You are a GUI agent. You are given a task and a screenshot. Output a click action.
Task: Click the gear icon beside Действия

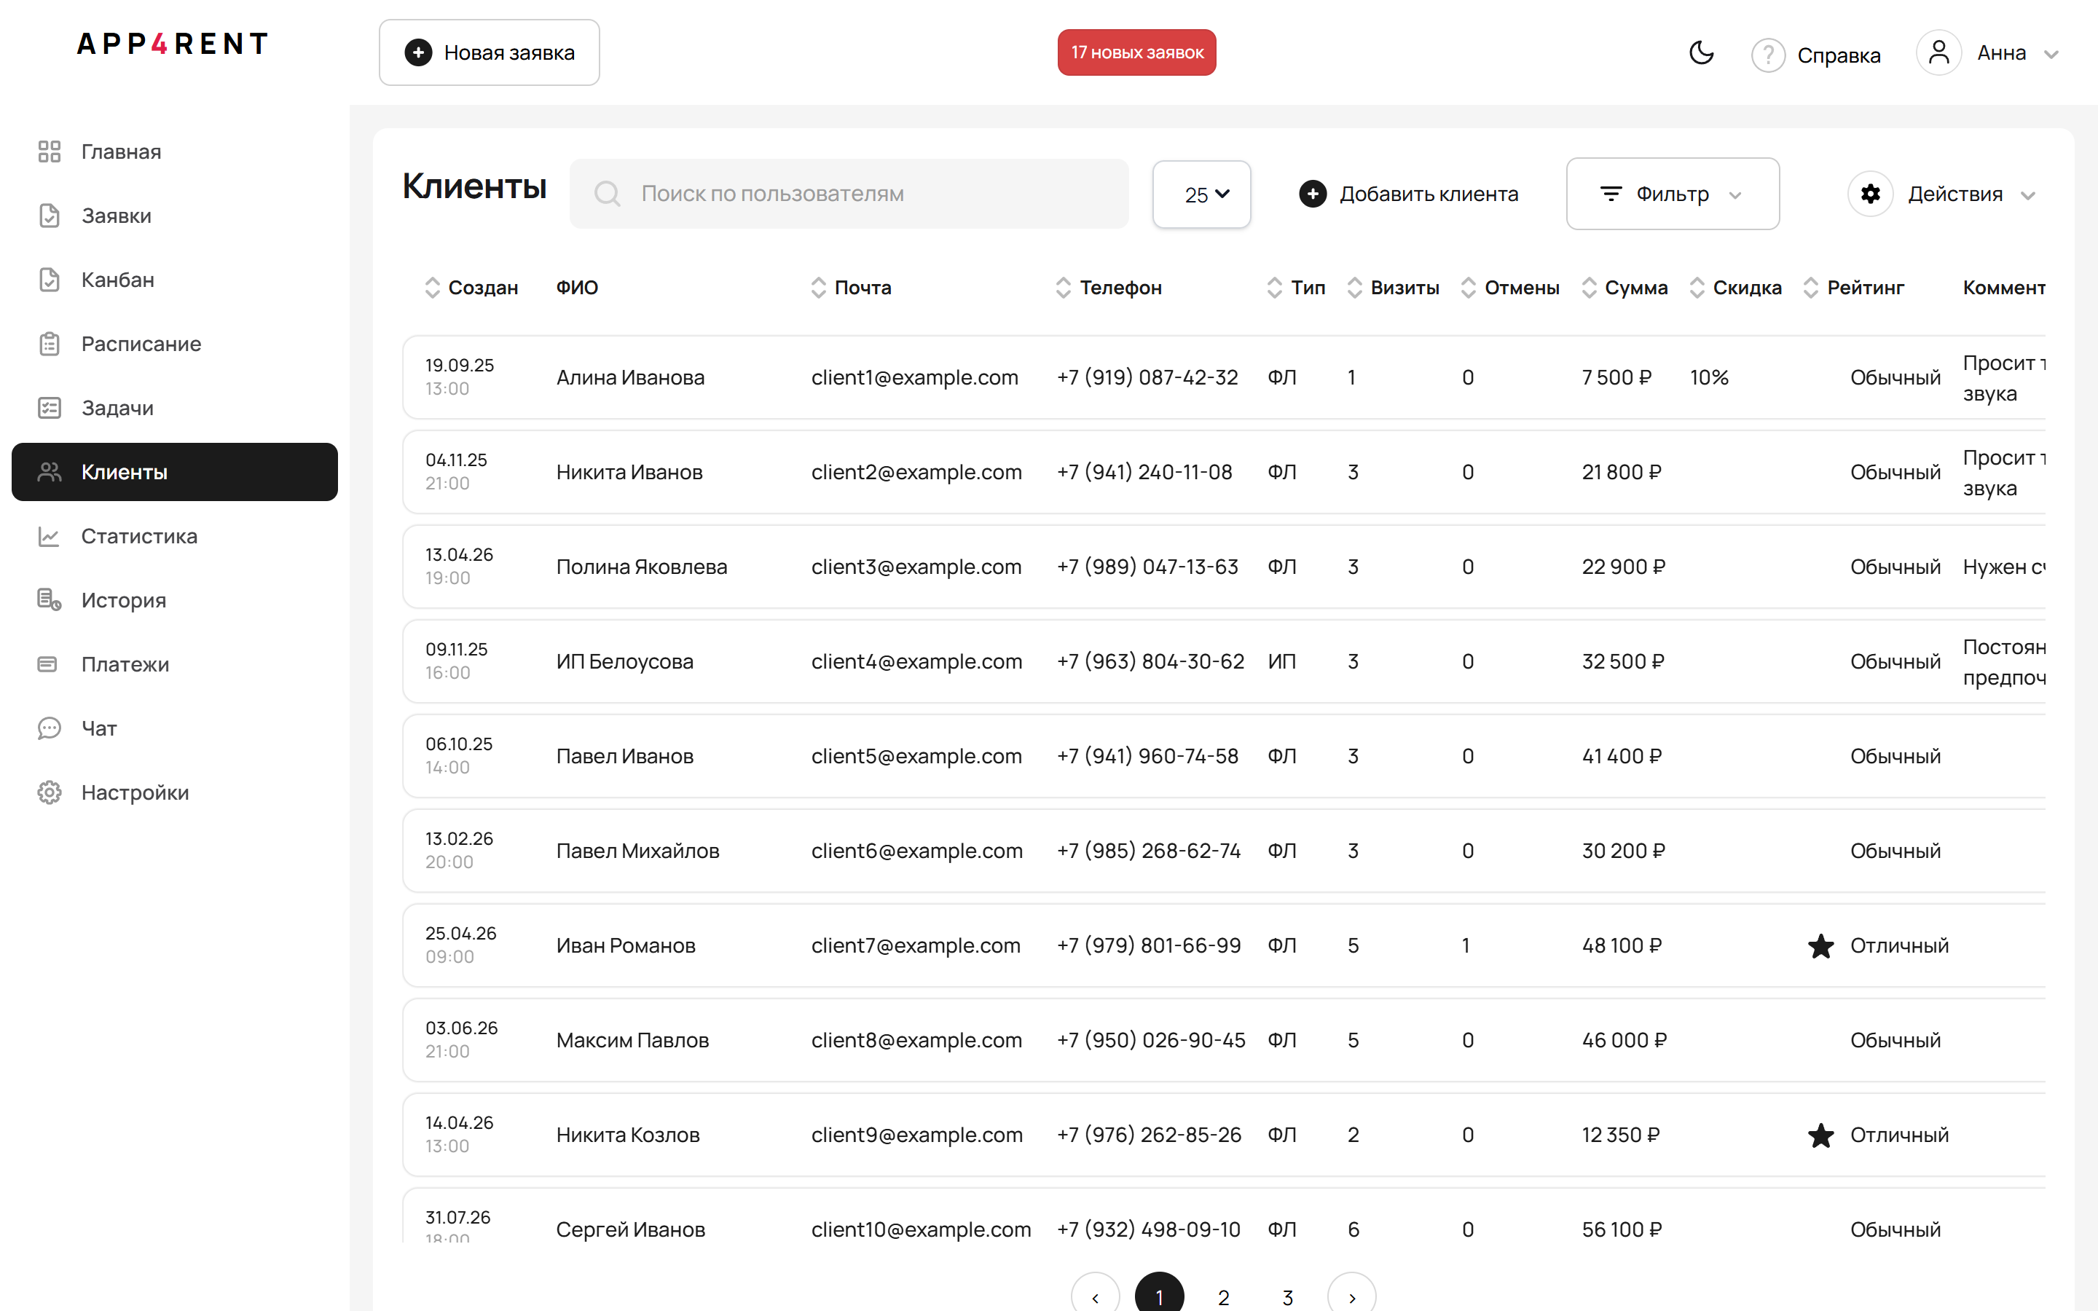click(1870, 193)
